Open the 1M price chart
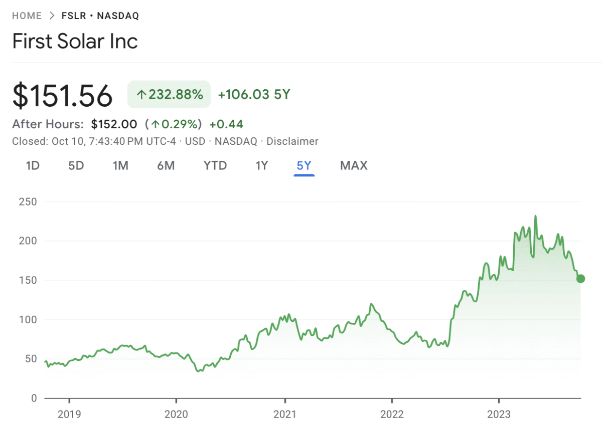602x432 pixels. click(120, 165)
